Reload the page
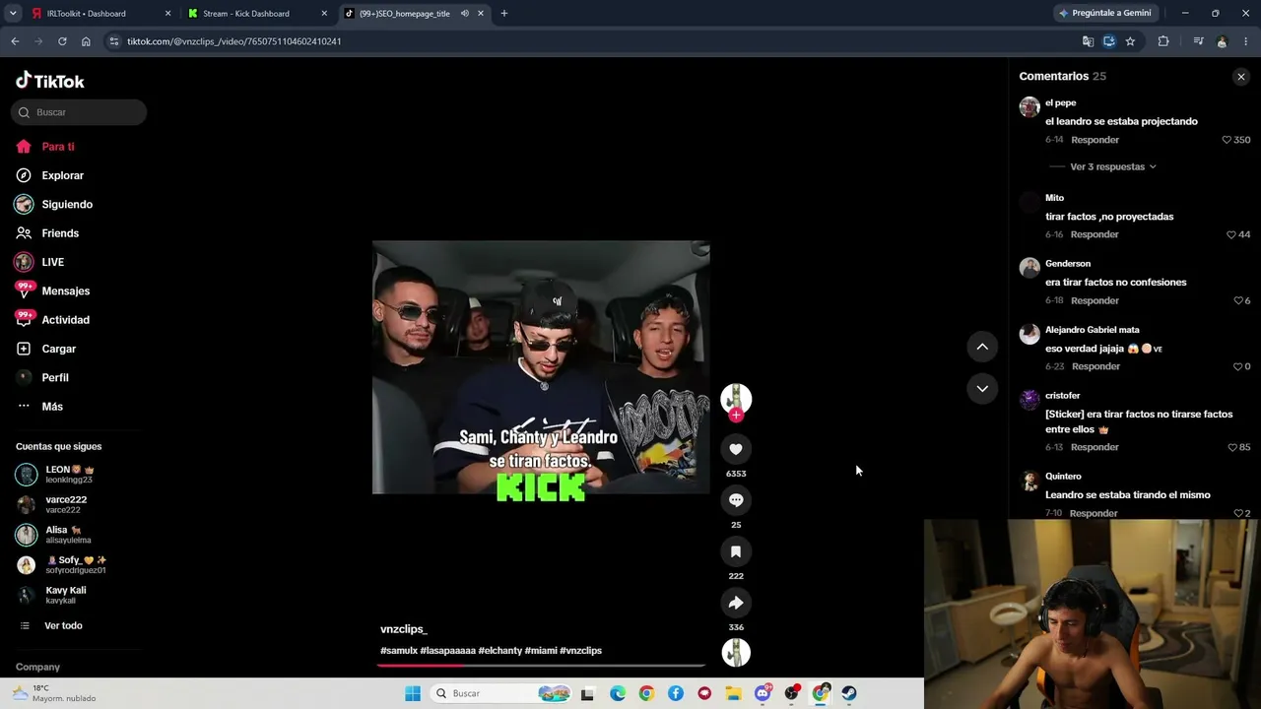Screen dimensions: 1261x709 pyautogui.click(x=62, y=41)
